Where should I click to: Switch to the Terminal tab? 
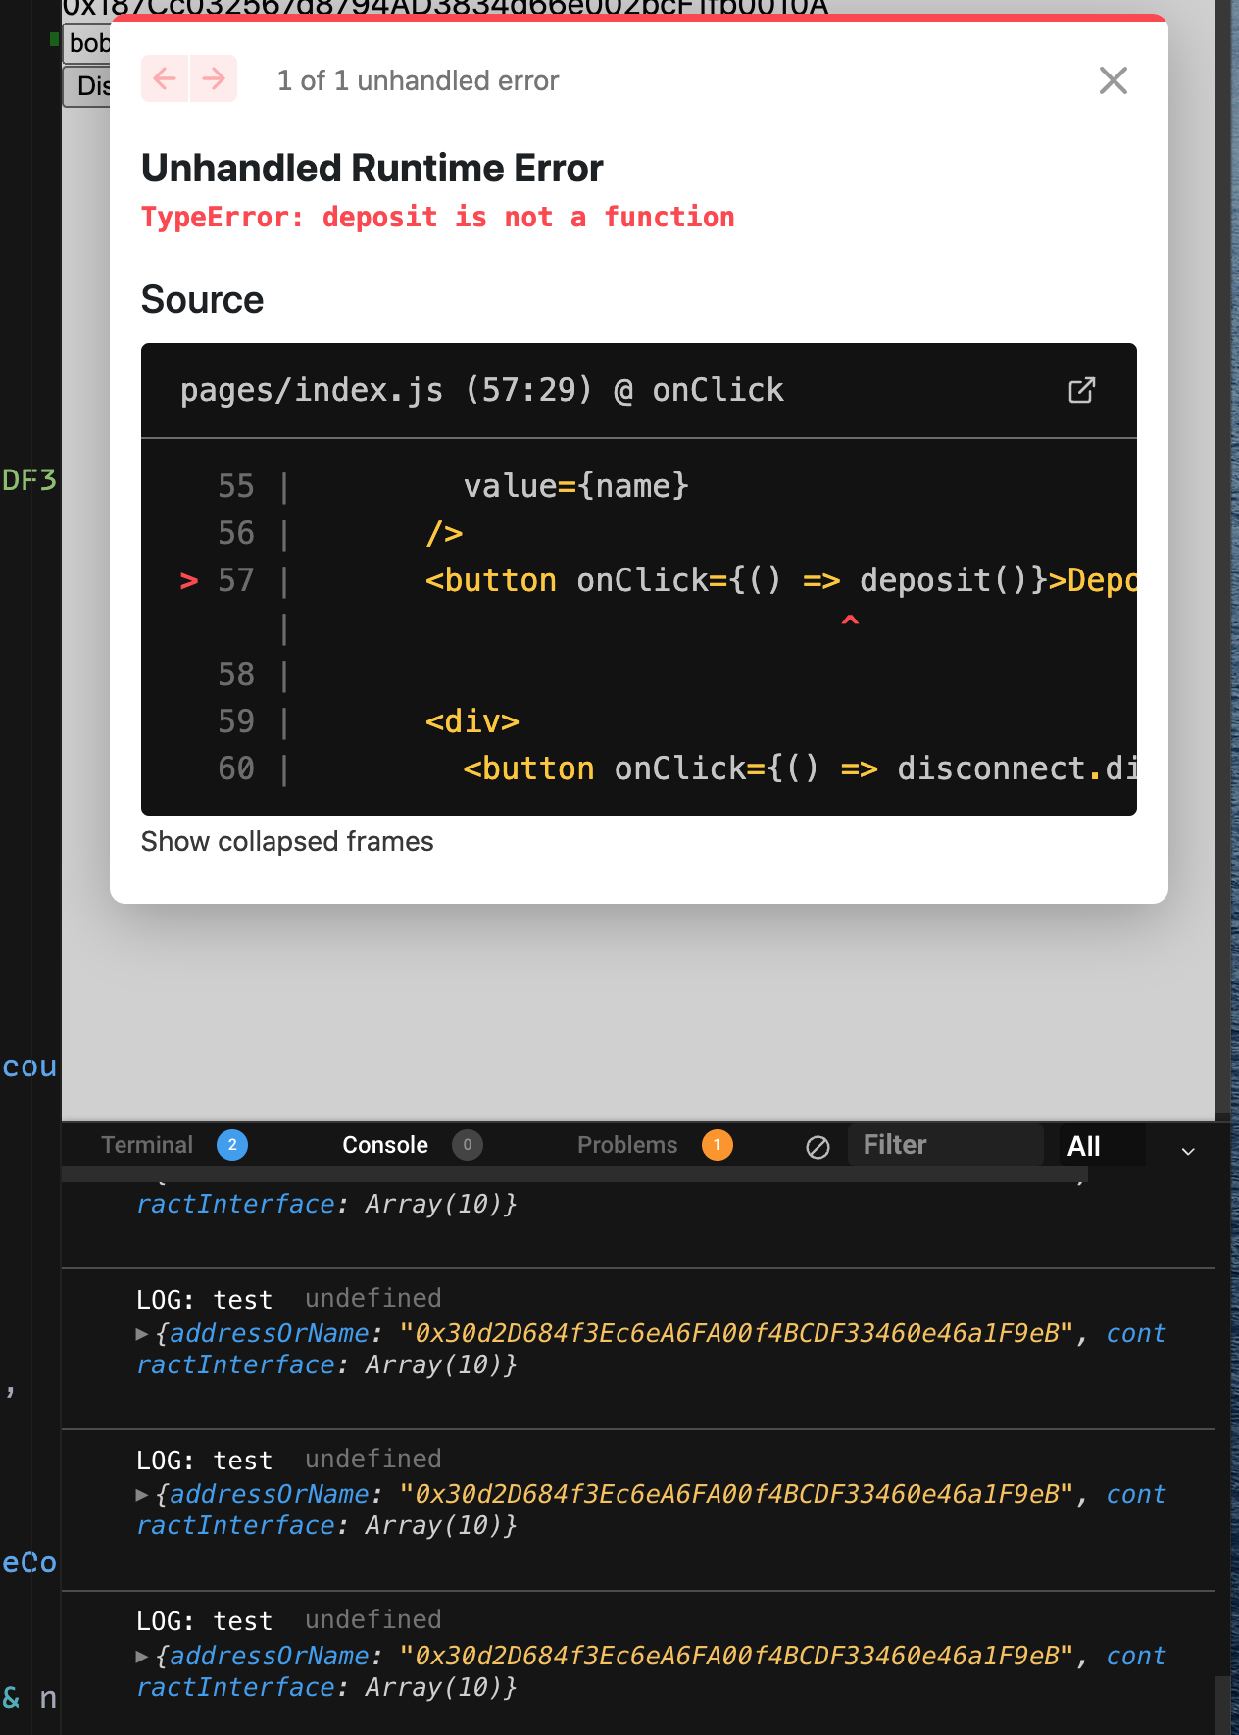coord(147,1145)
